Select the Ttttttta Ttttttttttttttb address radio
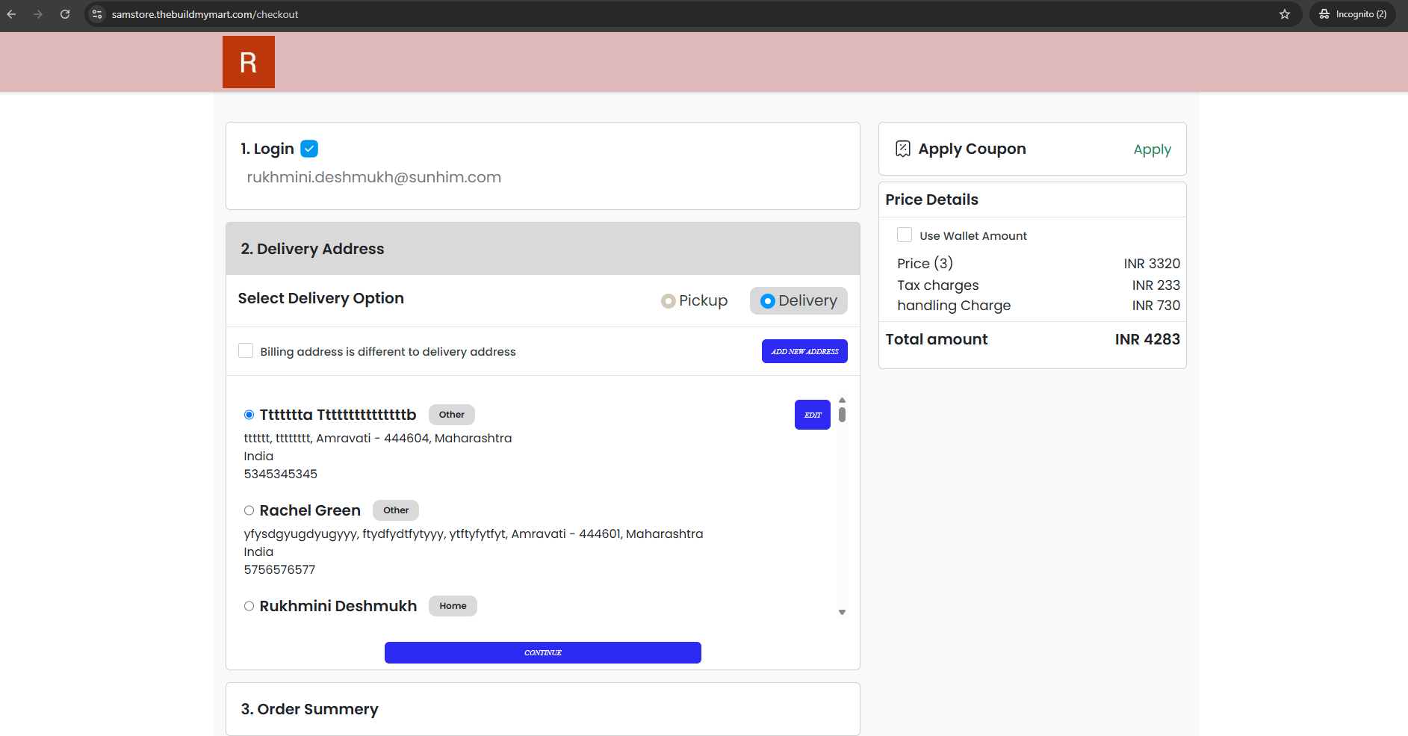Image resolution: width=1408 pixels, height=736 pixels. [249, 415]
